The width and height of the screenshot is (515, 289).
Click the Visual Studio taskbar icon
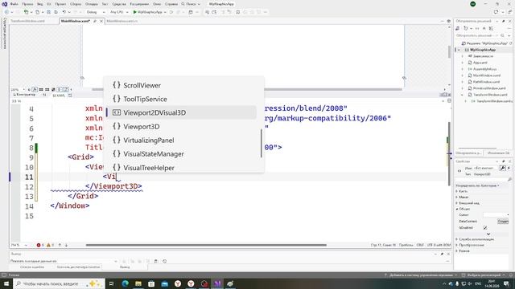(x=217, y=283)
